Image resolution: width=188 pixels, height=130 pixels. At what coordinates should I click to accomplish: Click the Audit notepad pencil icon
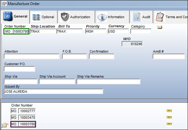click(x=136, y=17)
